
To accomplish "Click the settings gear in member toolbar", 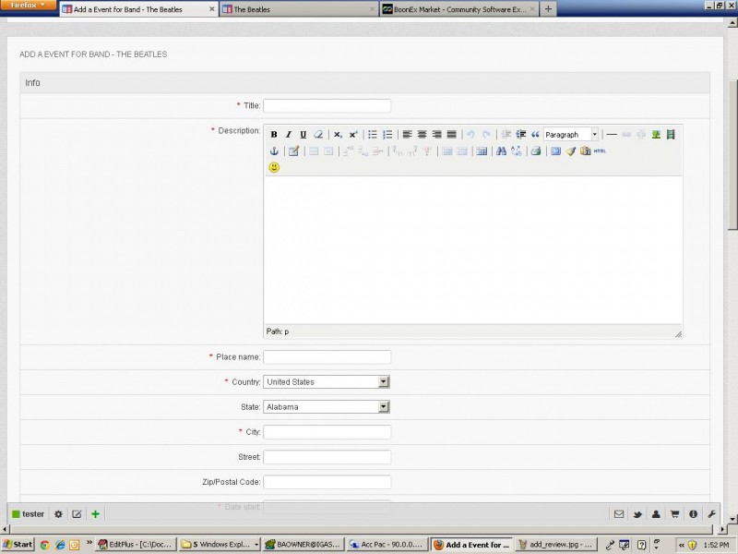I will [58, 514].
